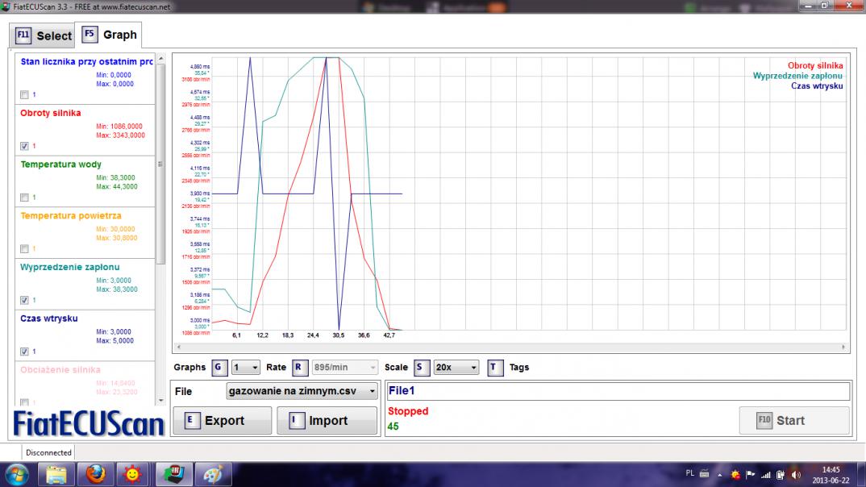The width and height of the screenshot is (866, 487).
Task: Disable the Czas wtrysku checkbox
Action: 24,352
